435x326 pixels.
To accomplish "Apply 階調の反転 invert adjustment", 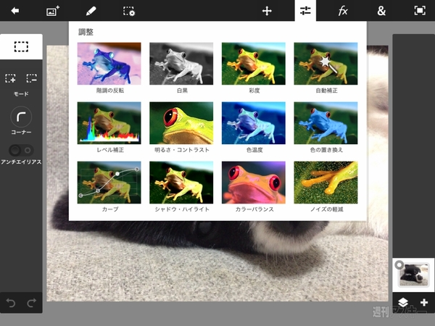I will pos(109,67).
